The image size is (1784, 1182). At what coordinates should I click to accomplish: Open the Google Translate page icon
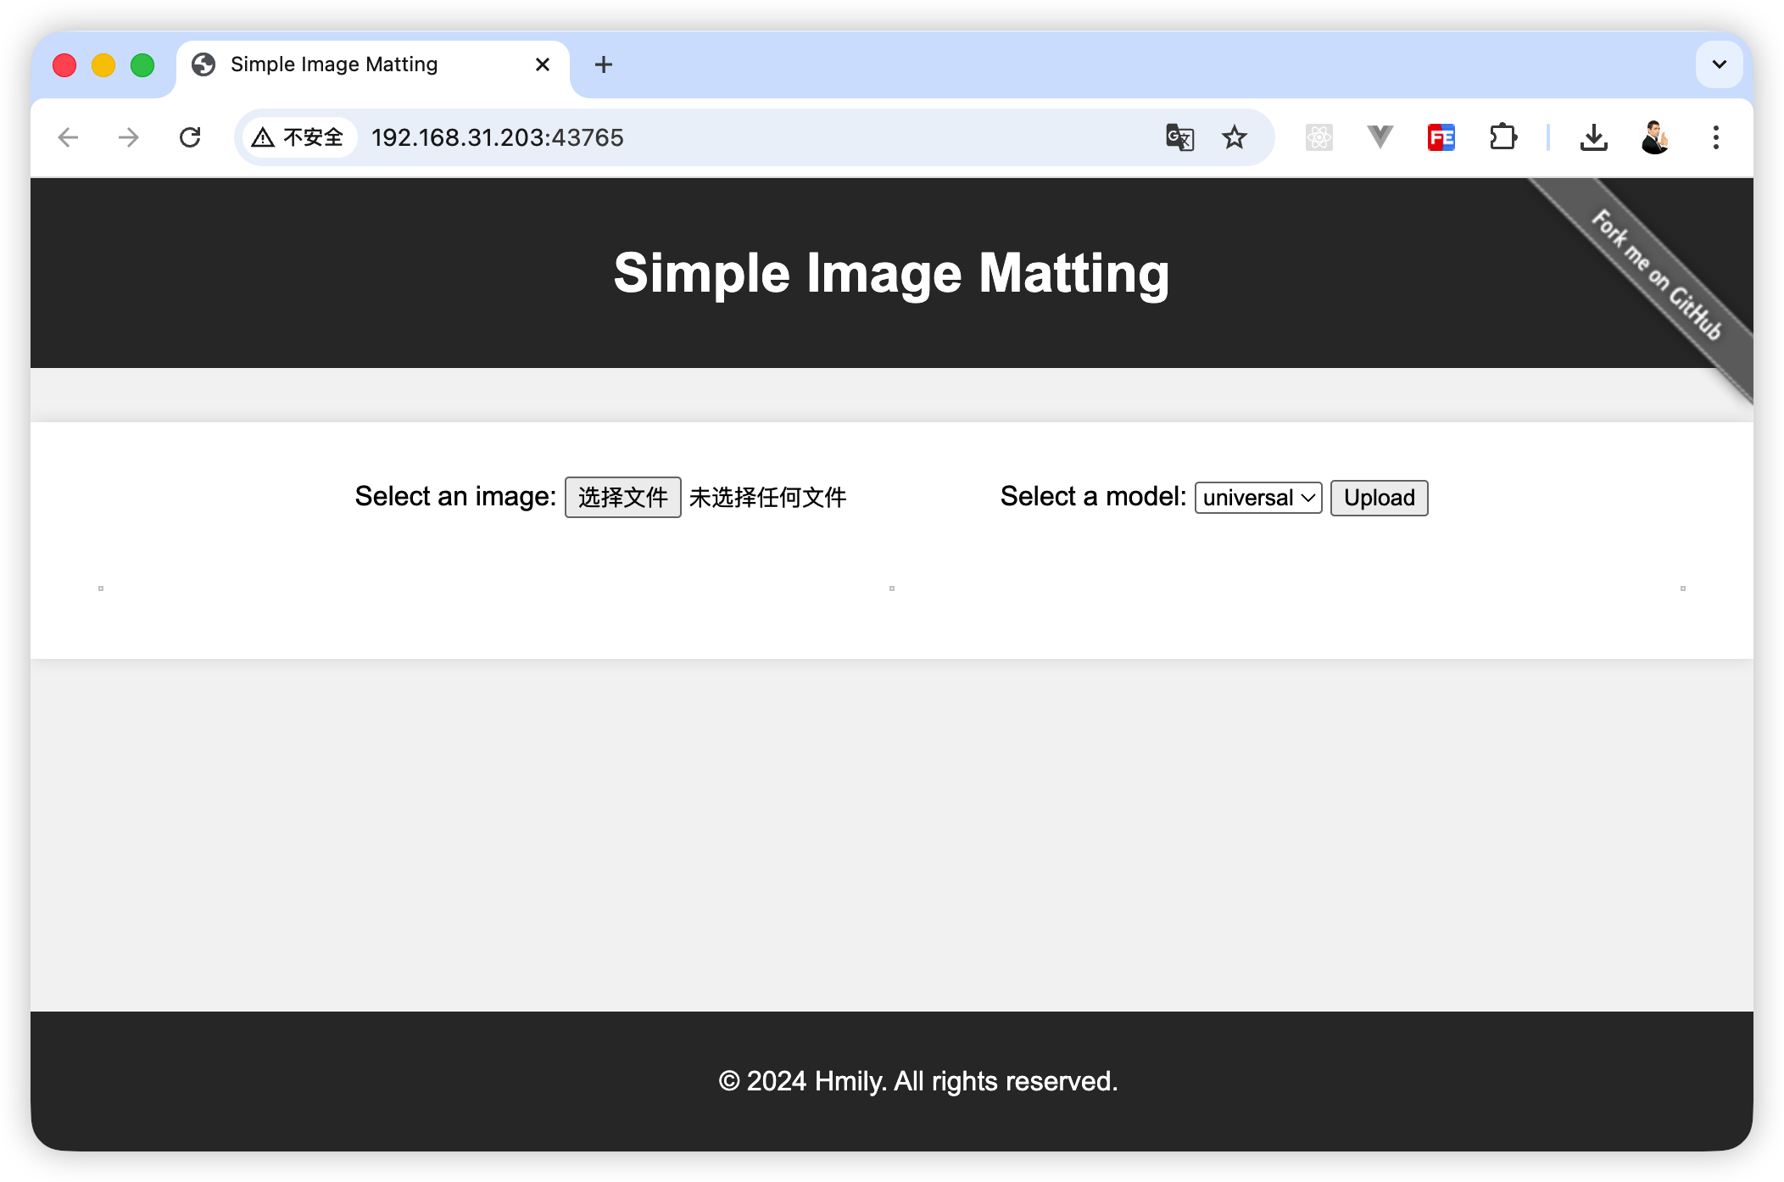[x=1179, y=137]
